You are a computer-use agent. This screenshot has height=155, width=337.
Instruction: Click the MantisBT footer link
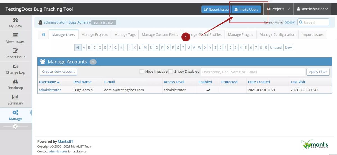[65, 142]
